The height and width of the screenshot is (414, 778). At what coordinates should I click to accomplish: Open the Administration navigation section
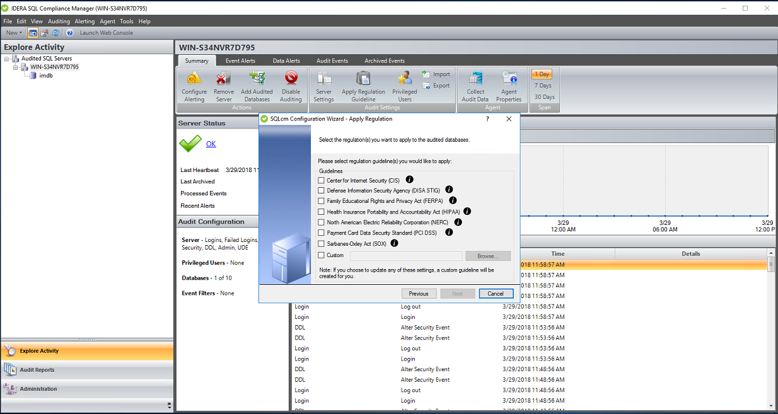coord(87,389)
